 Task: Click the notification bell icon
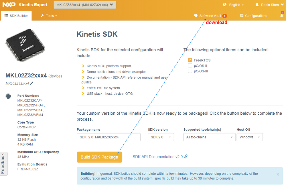(x=282, y=16)
